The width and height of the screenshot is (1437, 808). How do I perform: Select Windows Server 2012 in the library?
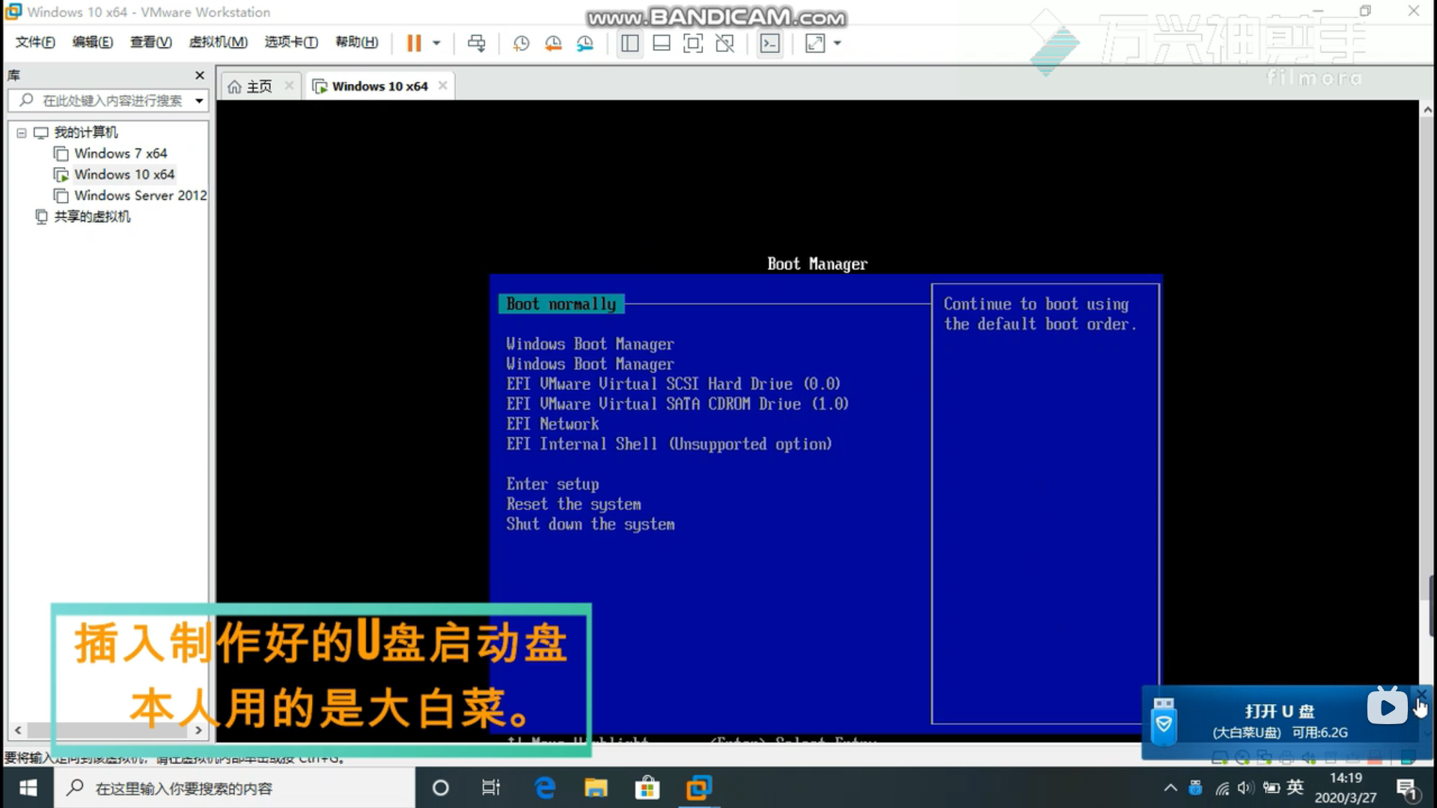point(140,195)
